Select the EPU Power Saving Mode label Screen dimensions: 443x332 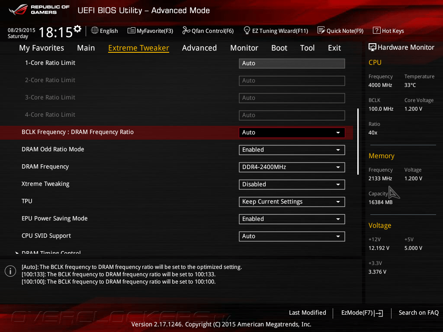coord(55,218)
